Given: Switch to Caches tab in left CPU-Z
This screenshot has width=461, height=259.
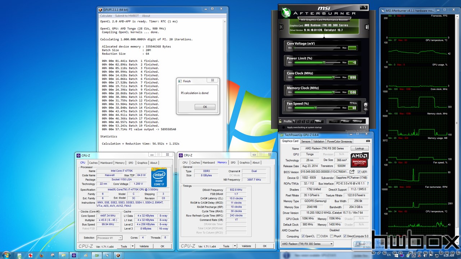Looking at the screenshot, I should click(x=93, y=163).
